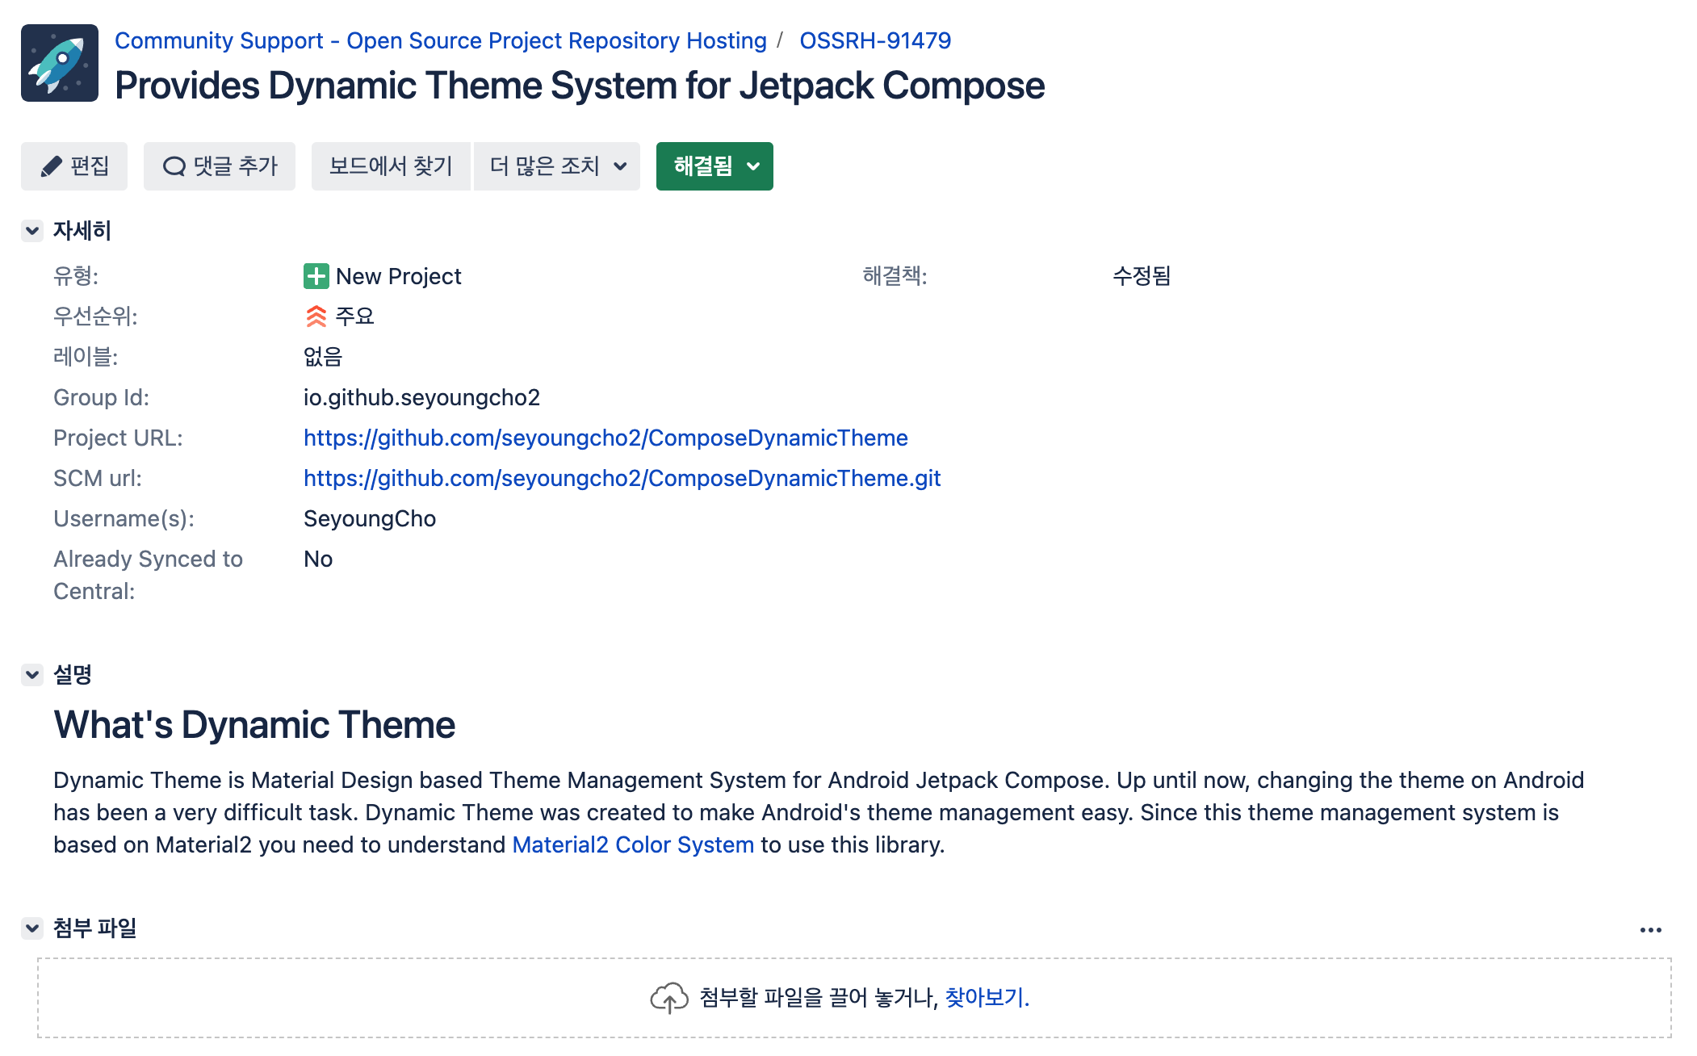Viewport: 1697px width, 1056px height.
Task: Open the green 해결됨 status dropdown
Action: point(714,166)
